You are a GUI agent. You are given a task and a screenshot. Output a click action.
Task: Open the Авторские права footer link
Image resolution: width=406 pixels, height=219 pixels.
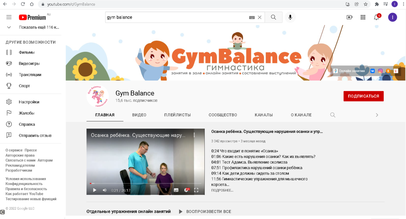(x=20, y=155)
